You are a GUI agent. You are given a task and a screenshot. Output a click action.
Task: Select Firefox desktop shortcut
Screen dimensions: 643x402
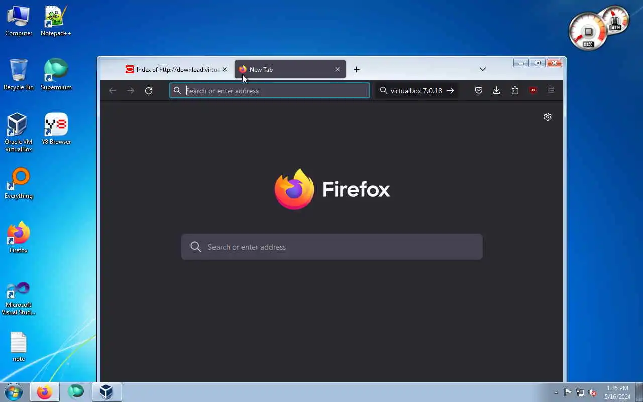19,238
